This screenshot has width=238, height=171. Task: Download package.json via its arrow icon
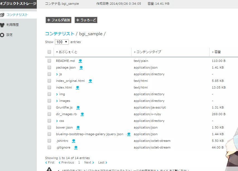81,67
